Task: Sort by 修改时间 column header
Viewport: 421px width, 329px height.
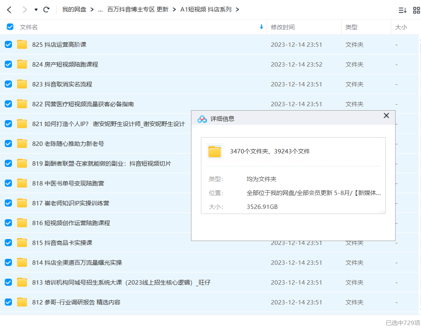Action: coord(283,27)
